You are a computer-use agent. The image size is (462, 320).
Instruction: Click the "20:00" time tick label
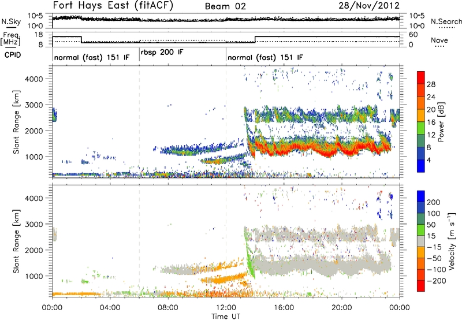point(341,308)
